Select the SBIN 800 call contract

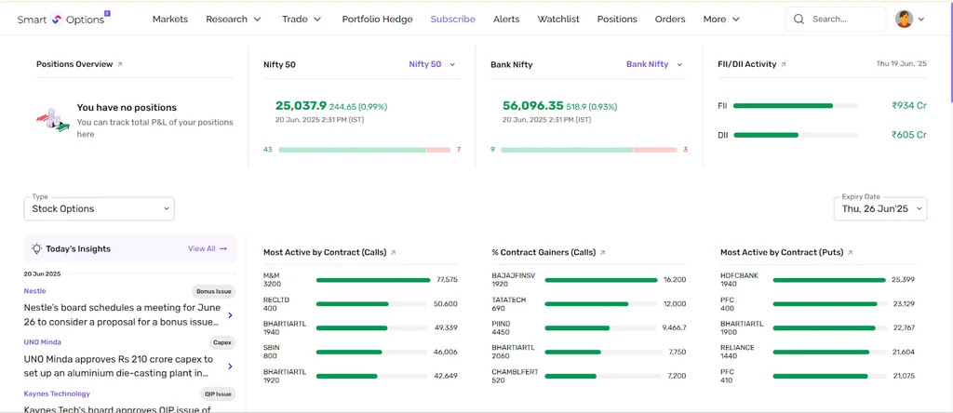(x=360, y=352)
